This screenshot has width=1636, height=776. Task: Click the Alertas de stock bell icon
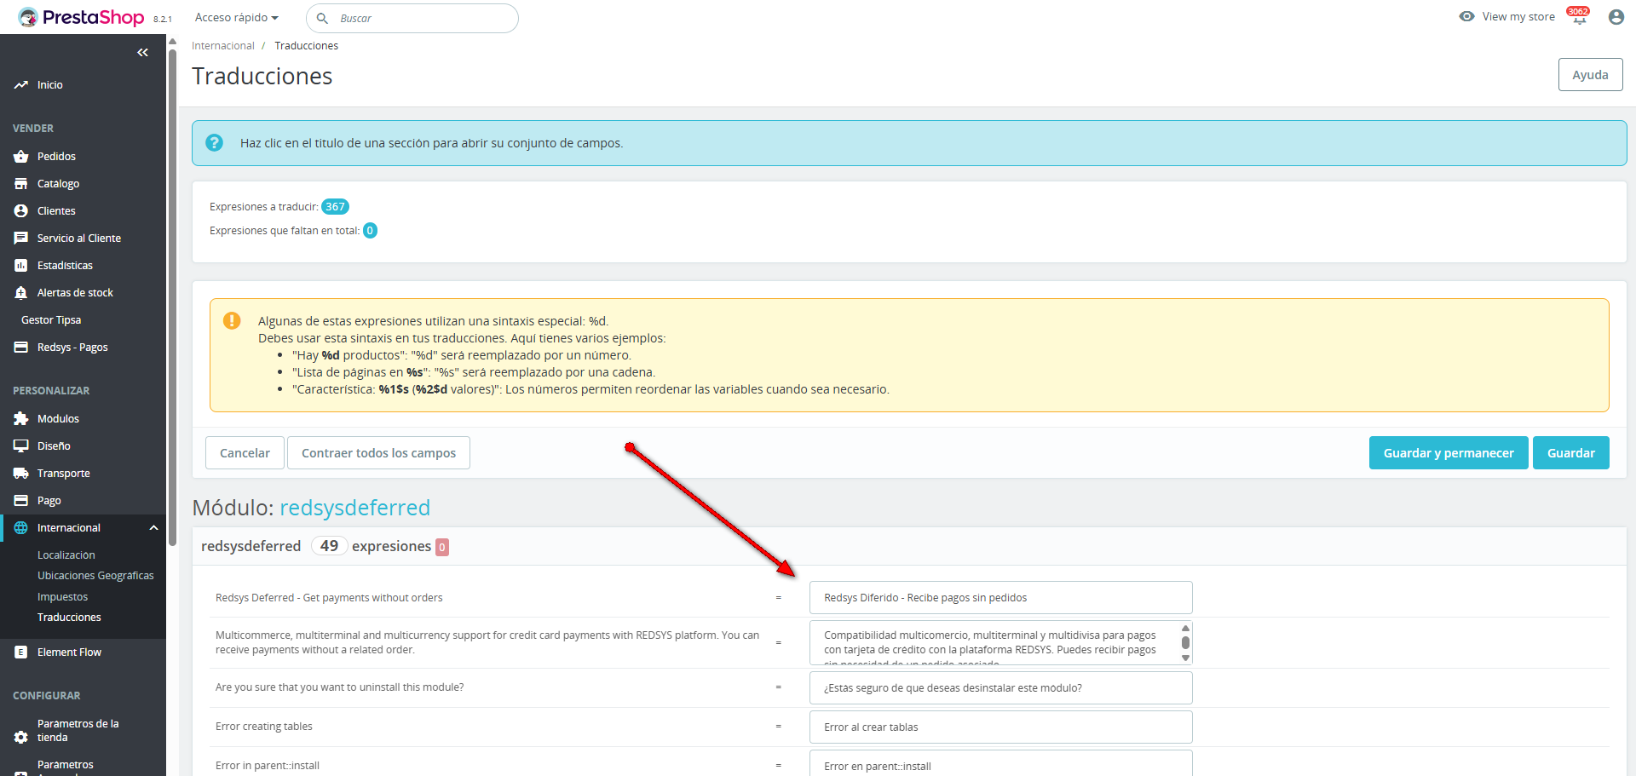click(x=21, y=293)
